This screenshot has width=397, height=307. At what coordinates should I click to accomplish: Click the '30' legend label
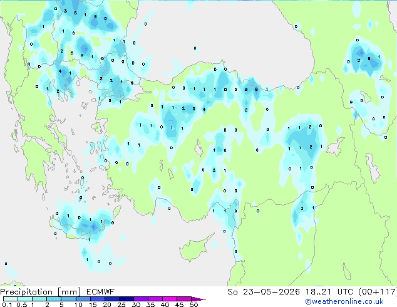coord(136,304)
